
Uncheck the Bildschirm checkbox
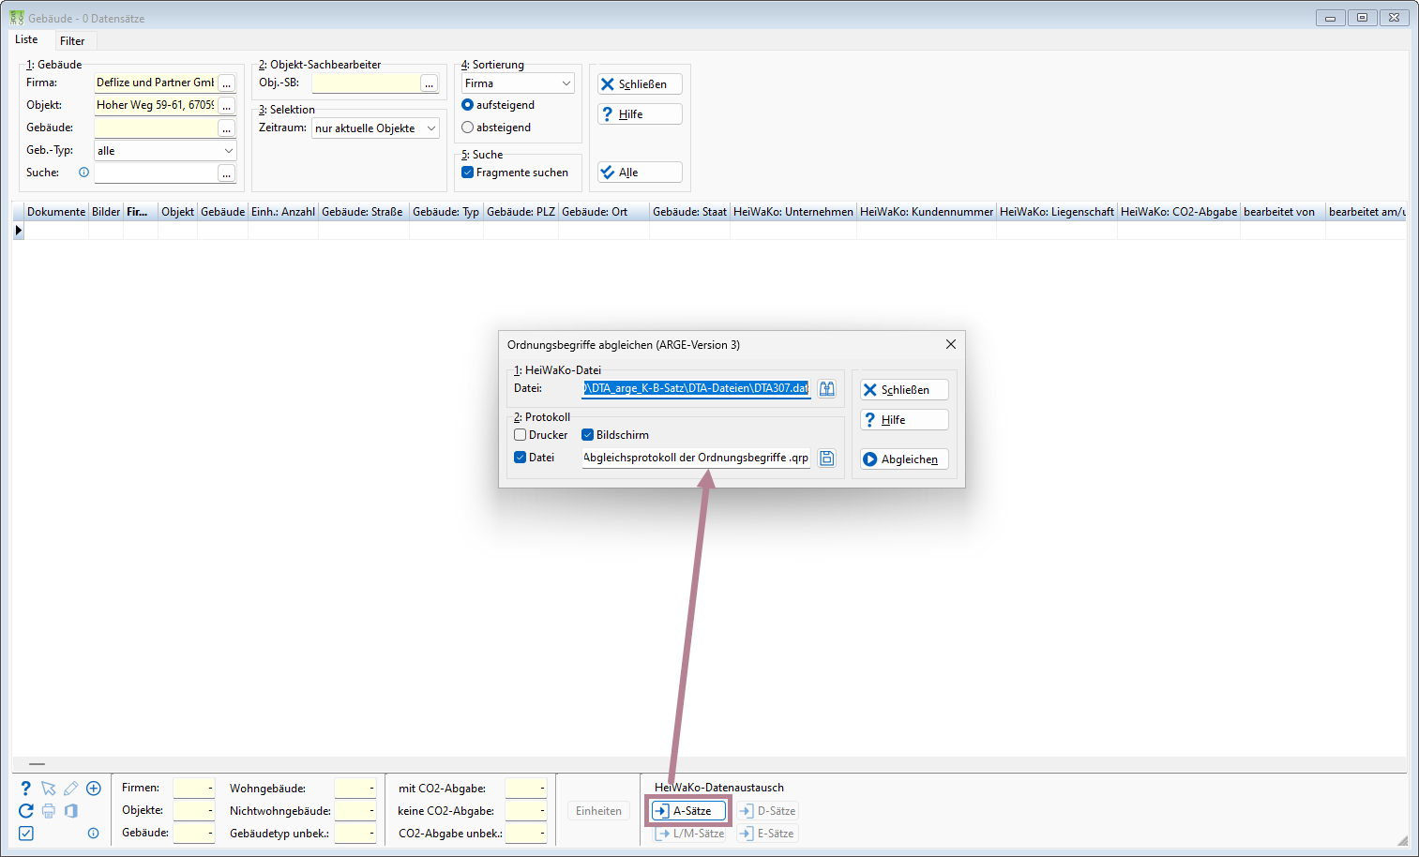[x=588, y=435]
